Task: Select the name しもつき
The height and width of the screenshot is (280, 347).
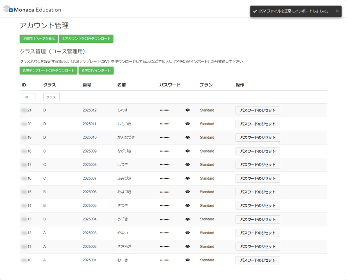Action: pyautogui.click(x=124, y=124)
